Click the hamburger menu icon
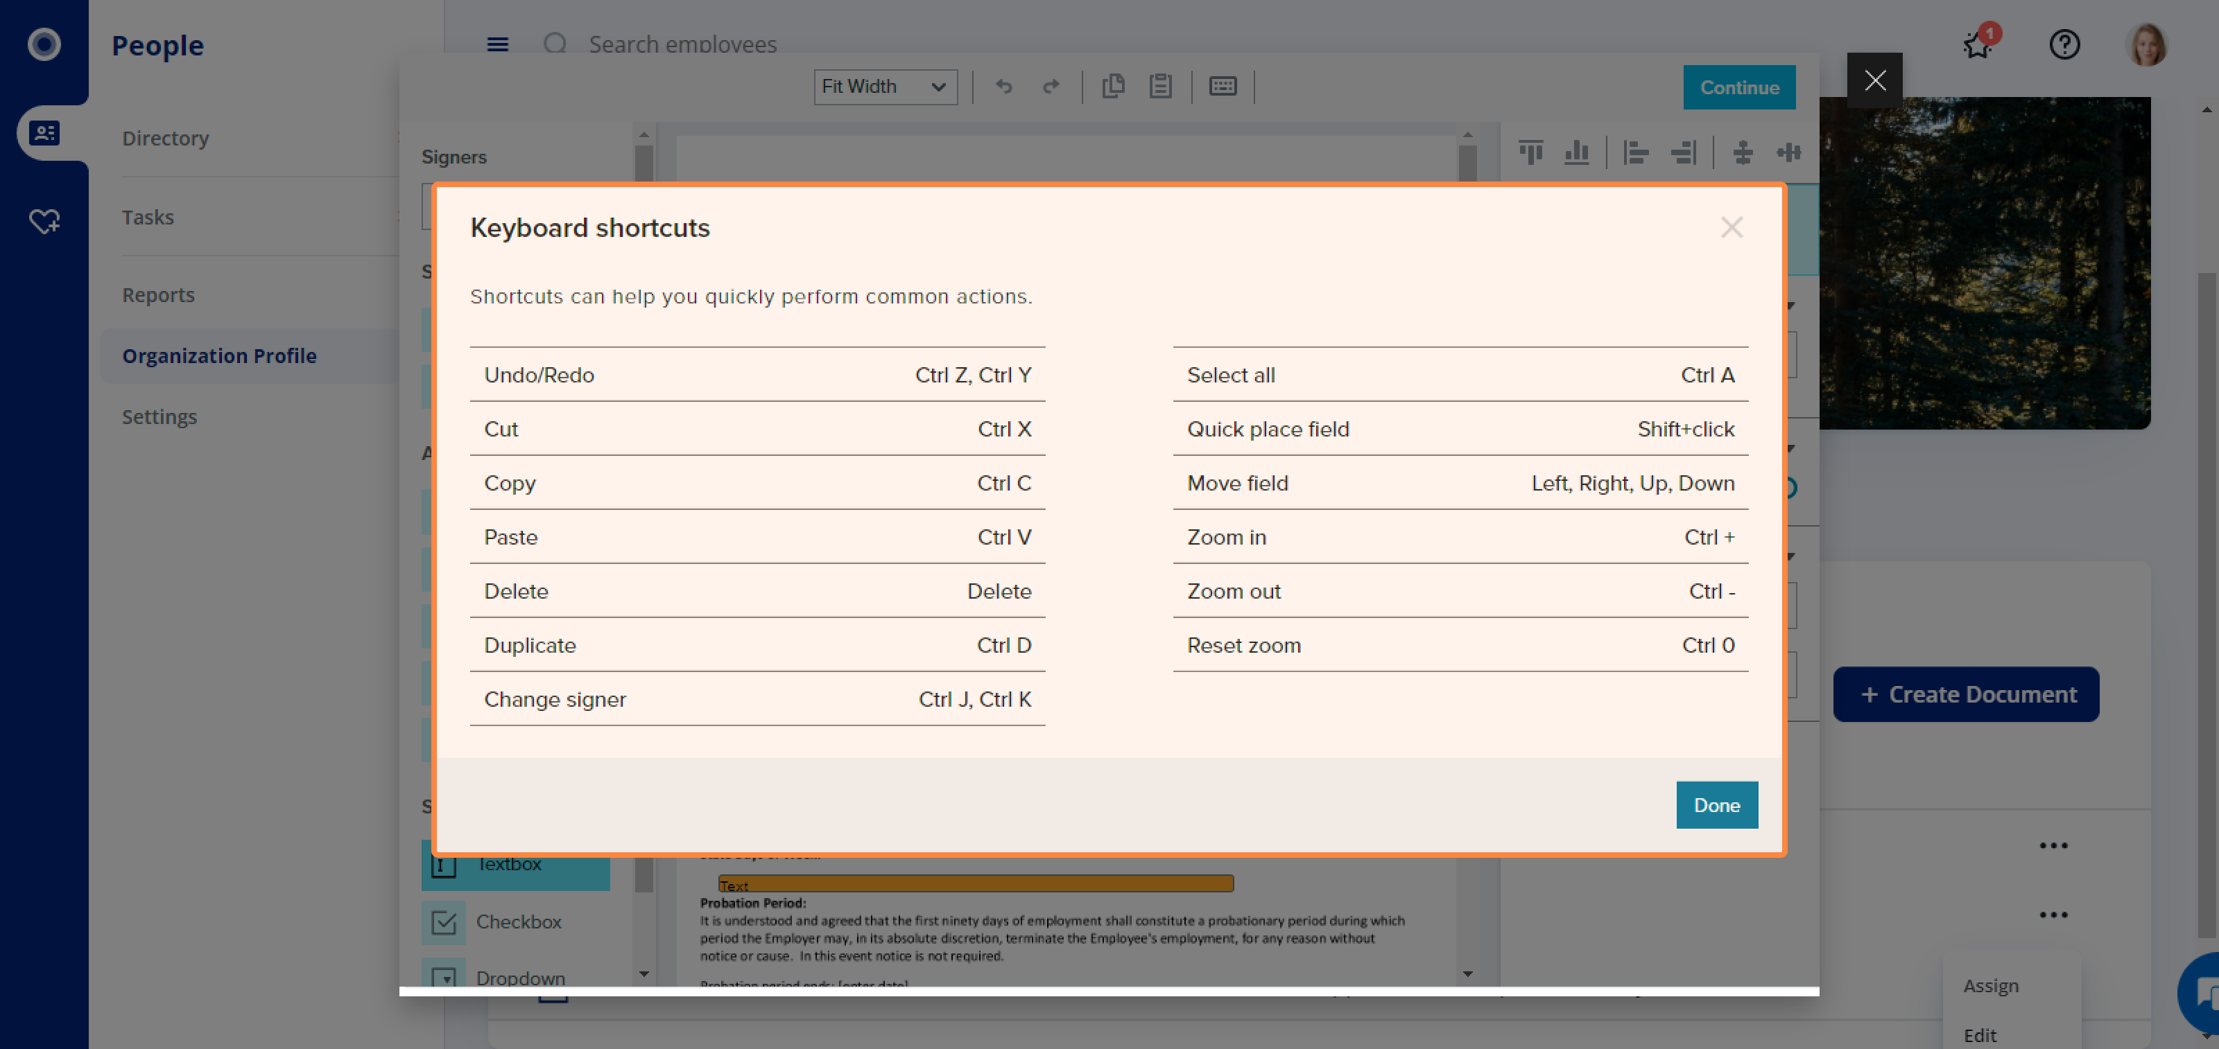Screen dimensions: 2219x1049 (x=497, y=45)
